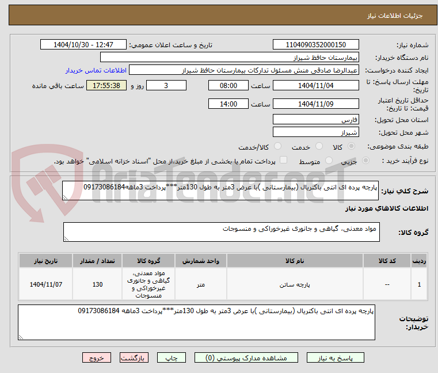Click the تاریخ نیاز column header
Image resolution: width=438 pixels, height=373 pixels.
pyautogui.click(x=46, y=261)
